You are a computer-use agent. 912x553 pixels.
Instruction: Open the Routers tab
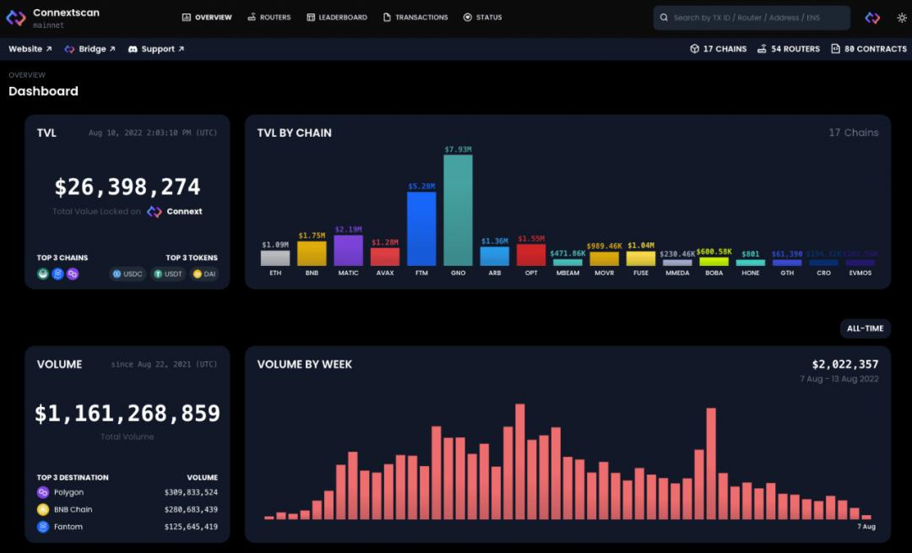coord(269,18)
